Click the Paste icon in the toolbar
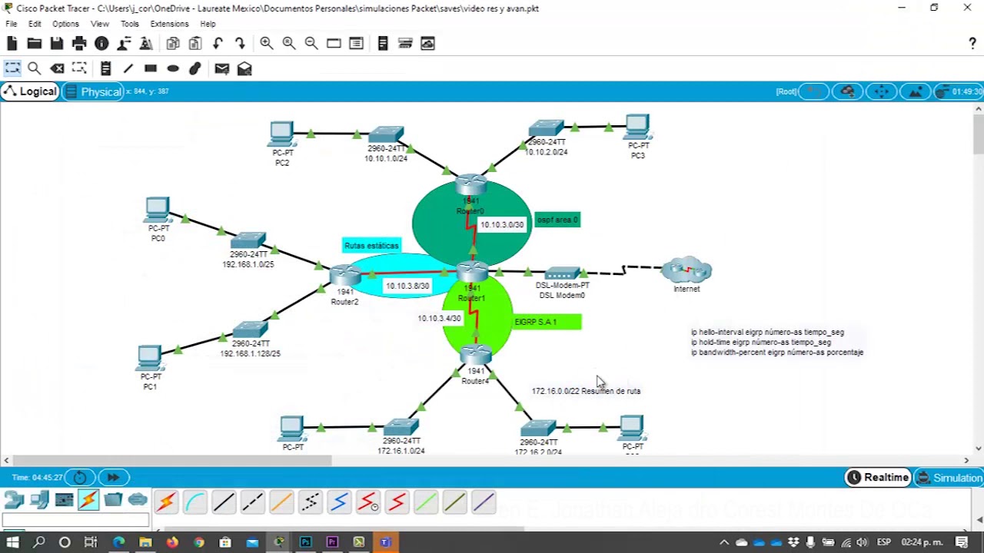 coord(195,44)
